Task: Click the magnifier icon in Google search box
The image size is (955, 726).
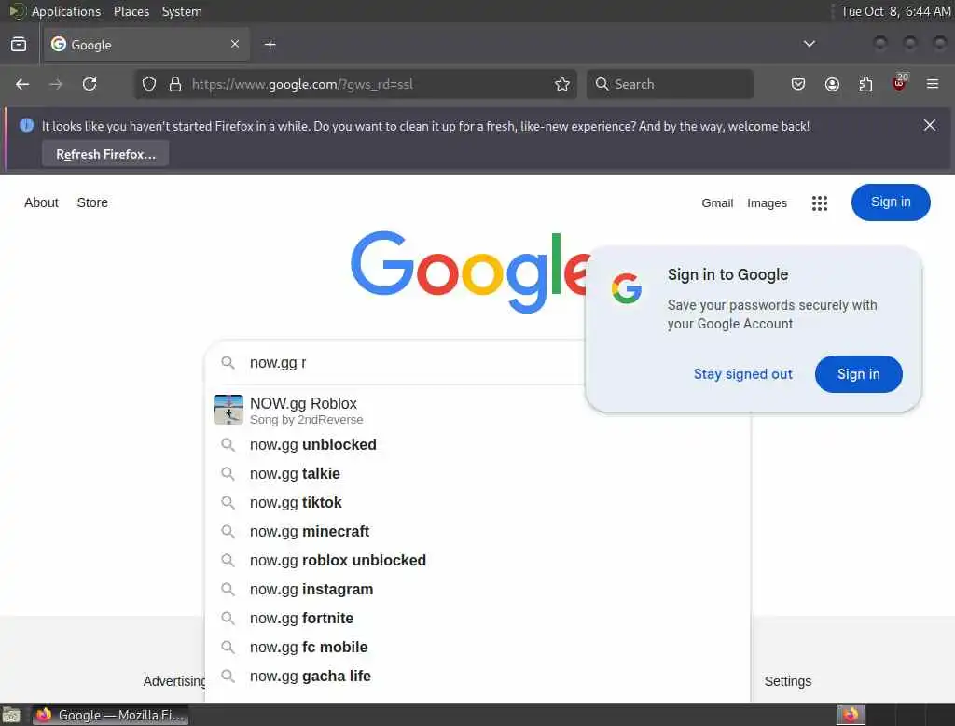Action: coord(228,363)
